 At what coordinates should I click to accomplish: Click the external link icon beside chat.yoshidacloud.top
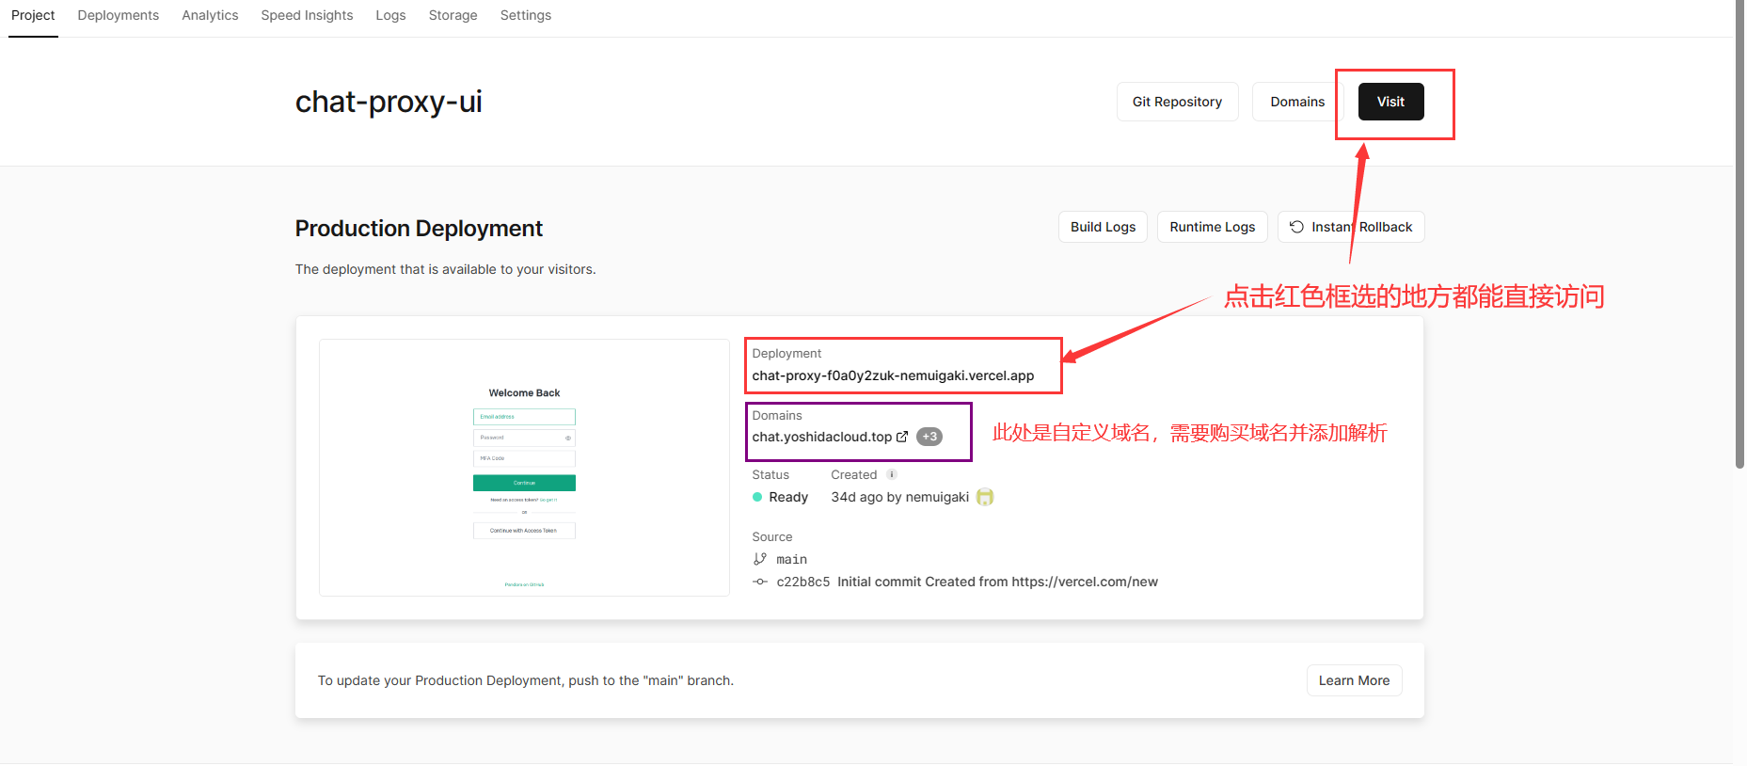tap(902, 437)
